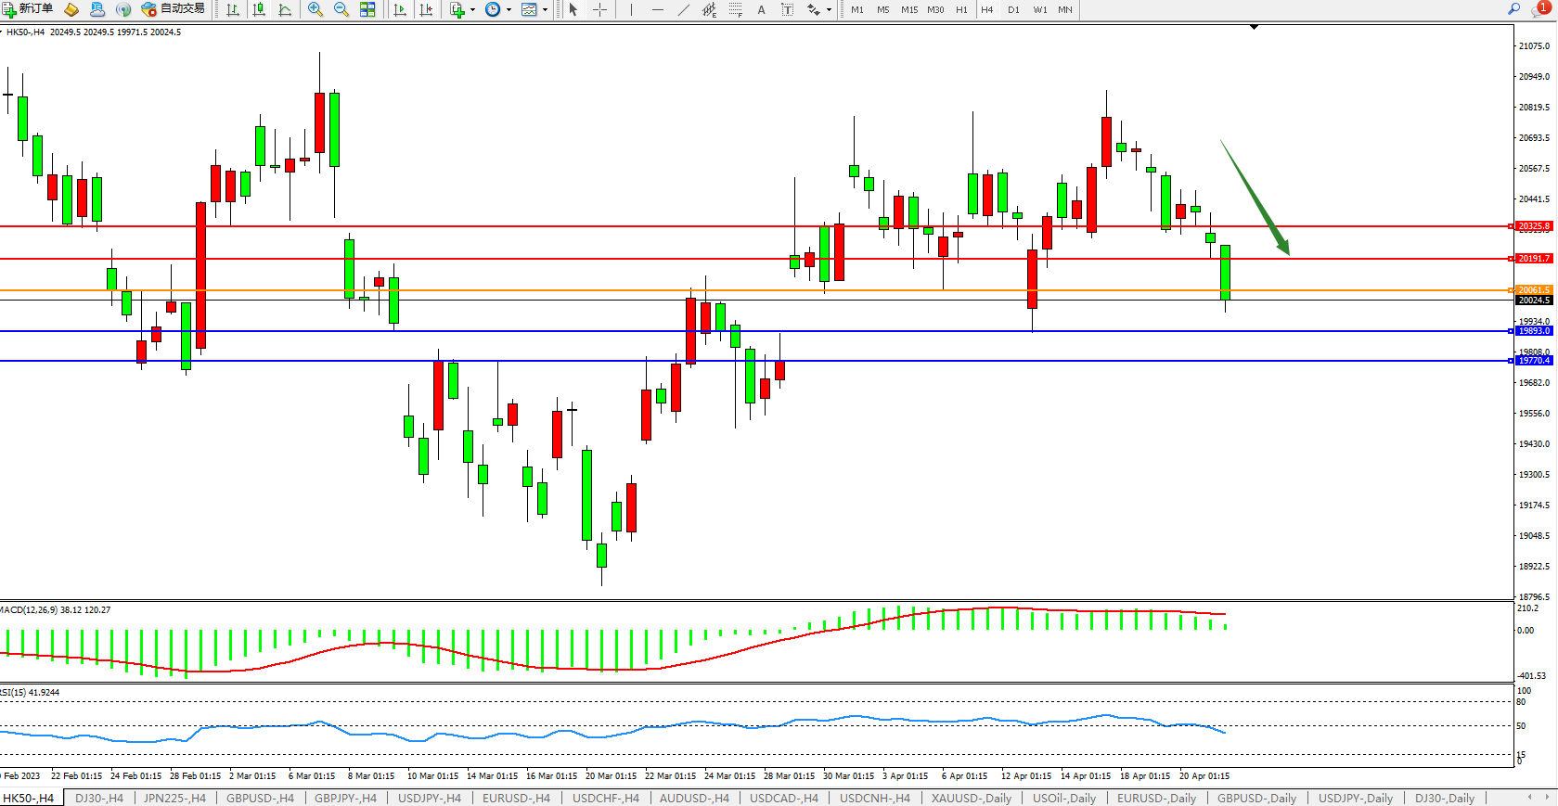
Task: Switch to line chart mode
Action: pos(285,9)
